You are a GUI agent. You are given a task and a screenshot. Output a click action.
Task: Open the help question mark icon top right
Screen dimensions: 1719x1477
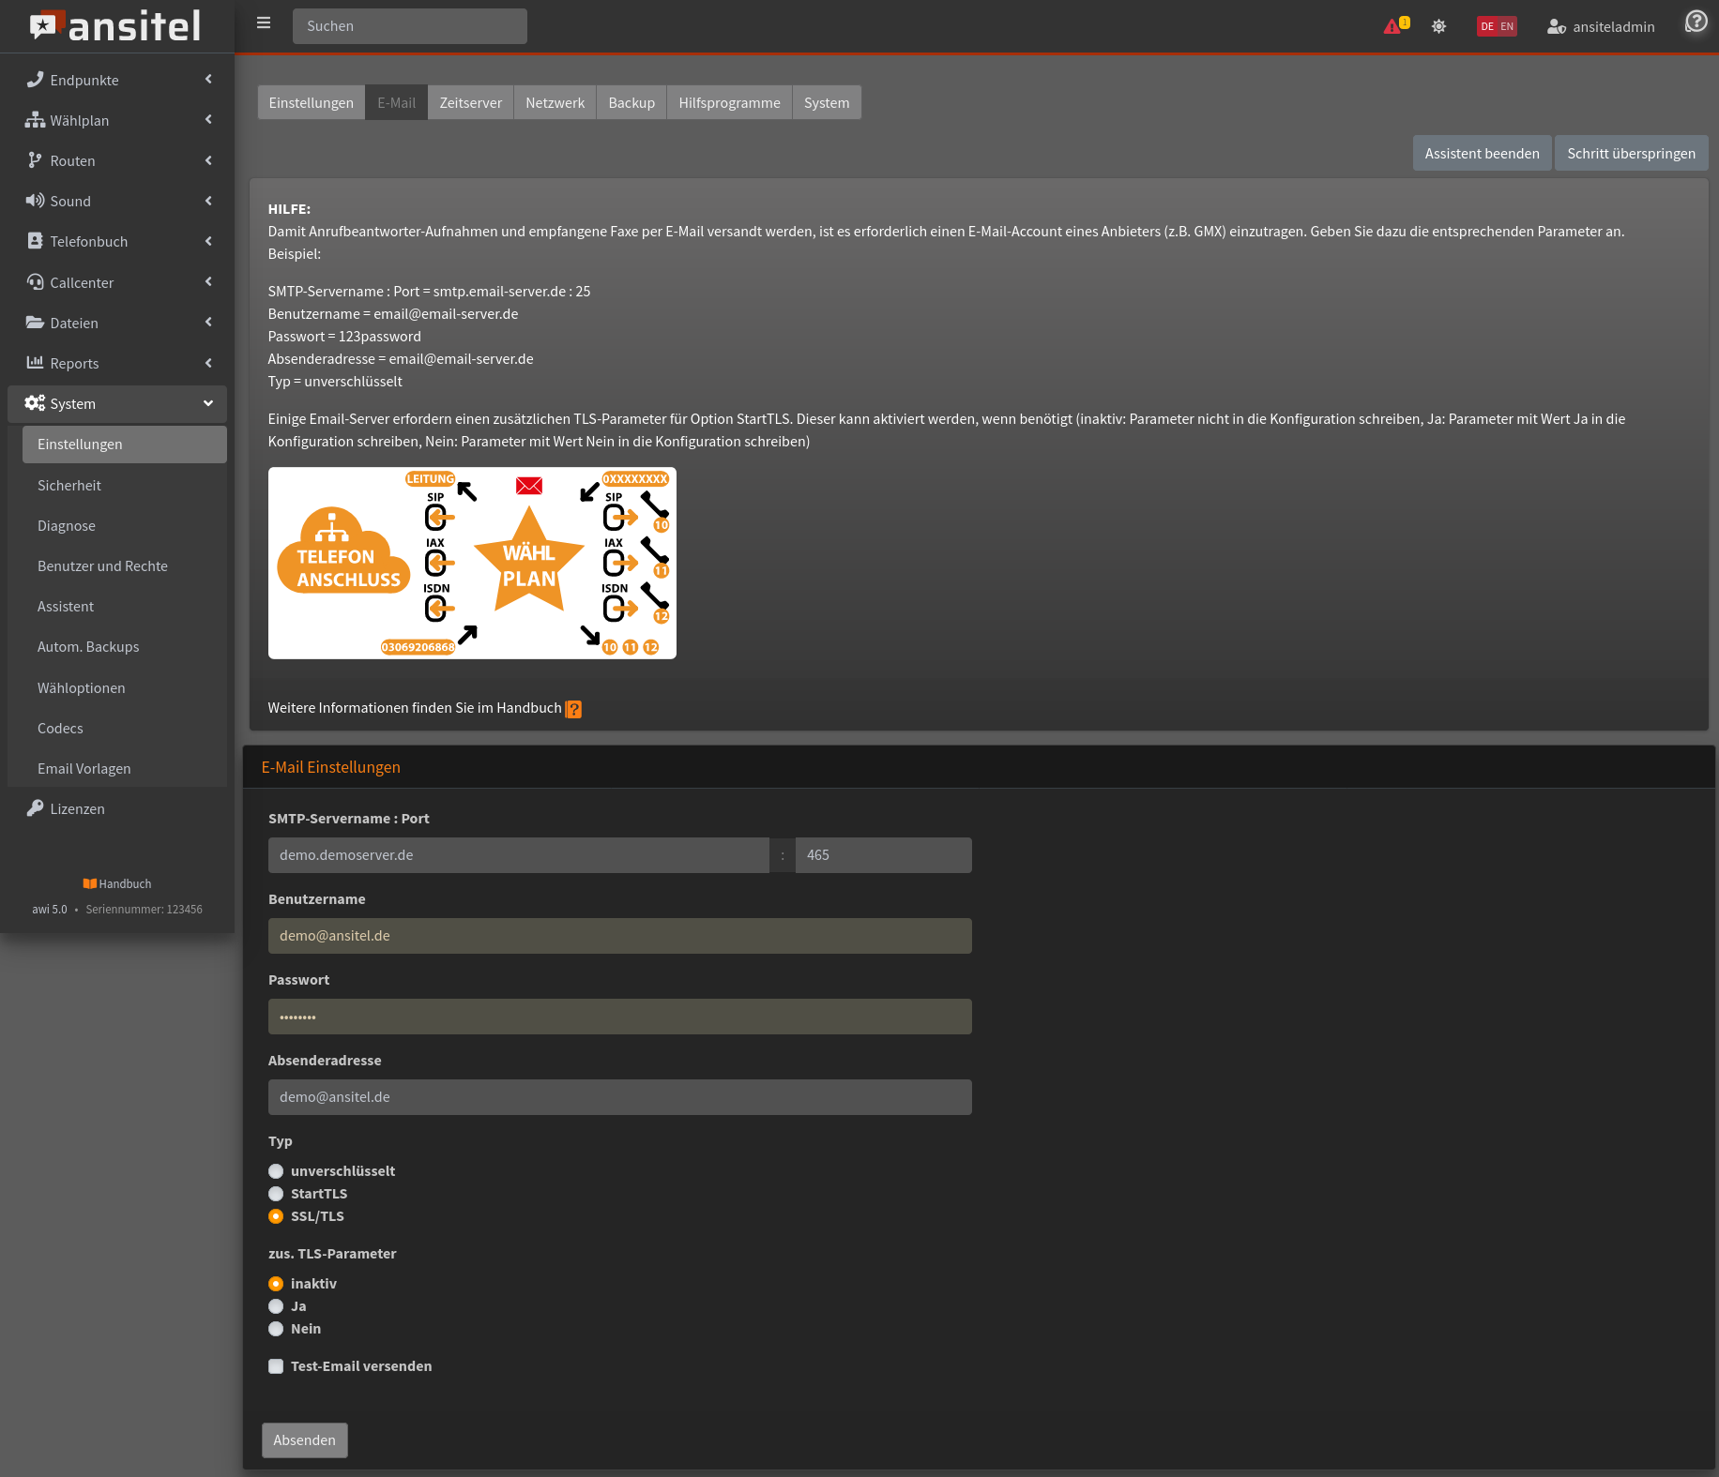[1696, 22]
